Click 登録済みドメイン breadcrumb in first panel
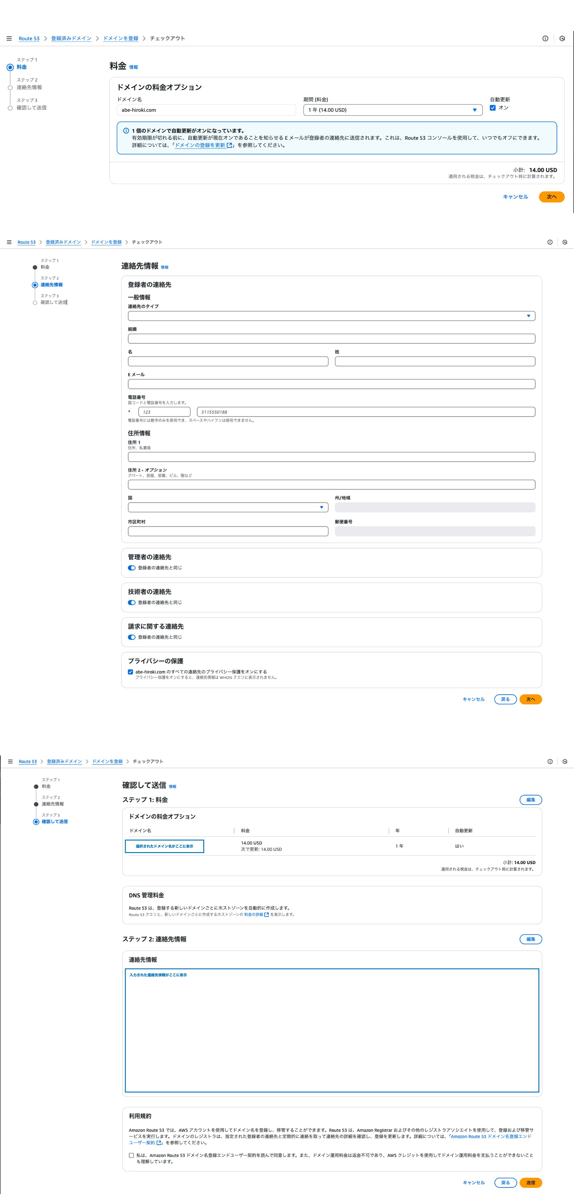Viewport: 574px width, 1198px height. click(x=71, y=39)
